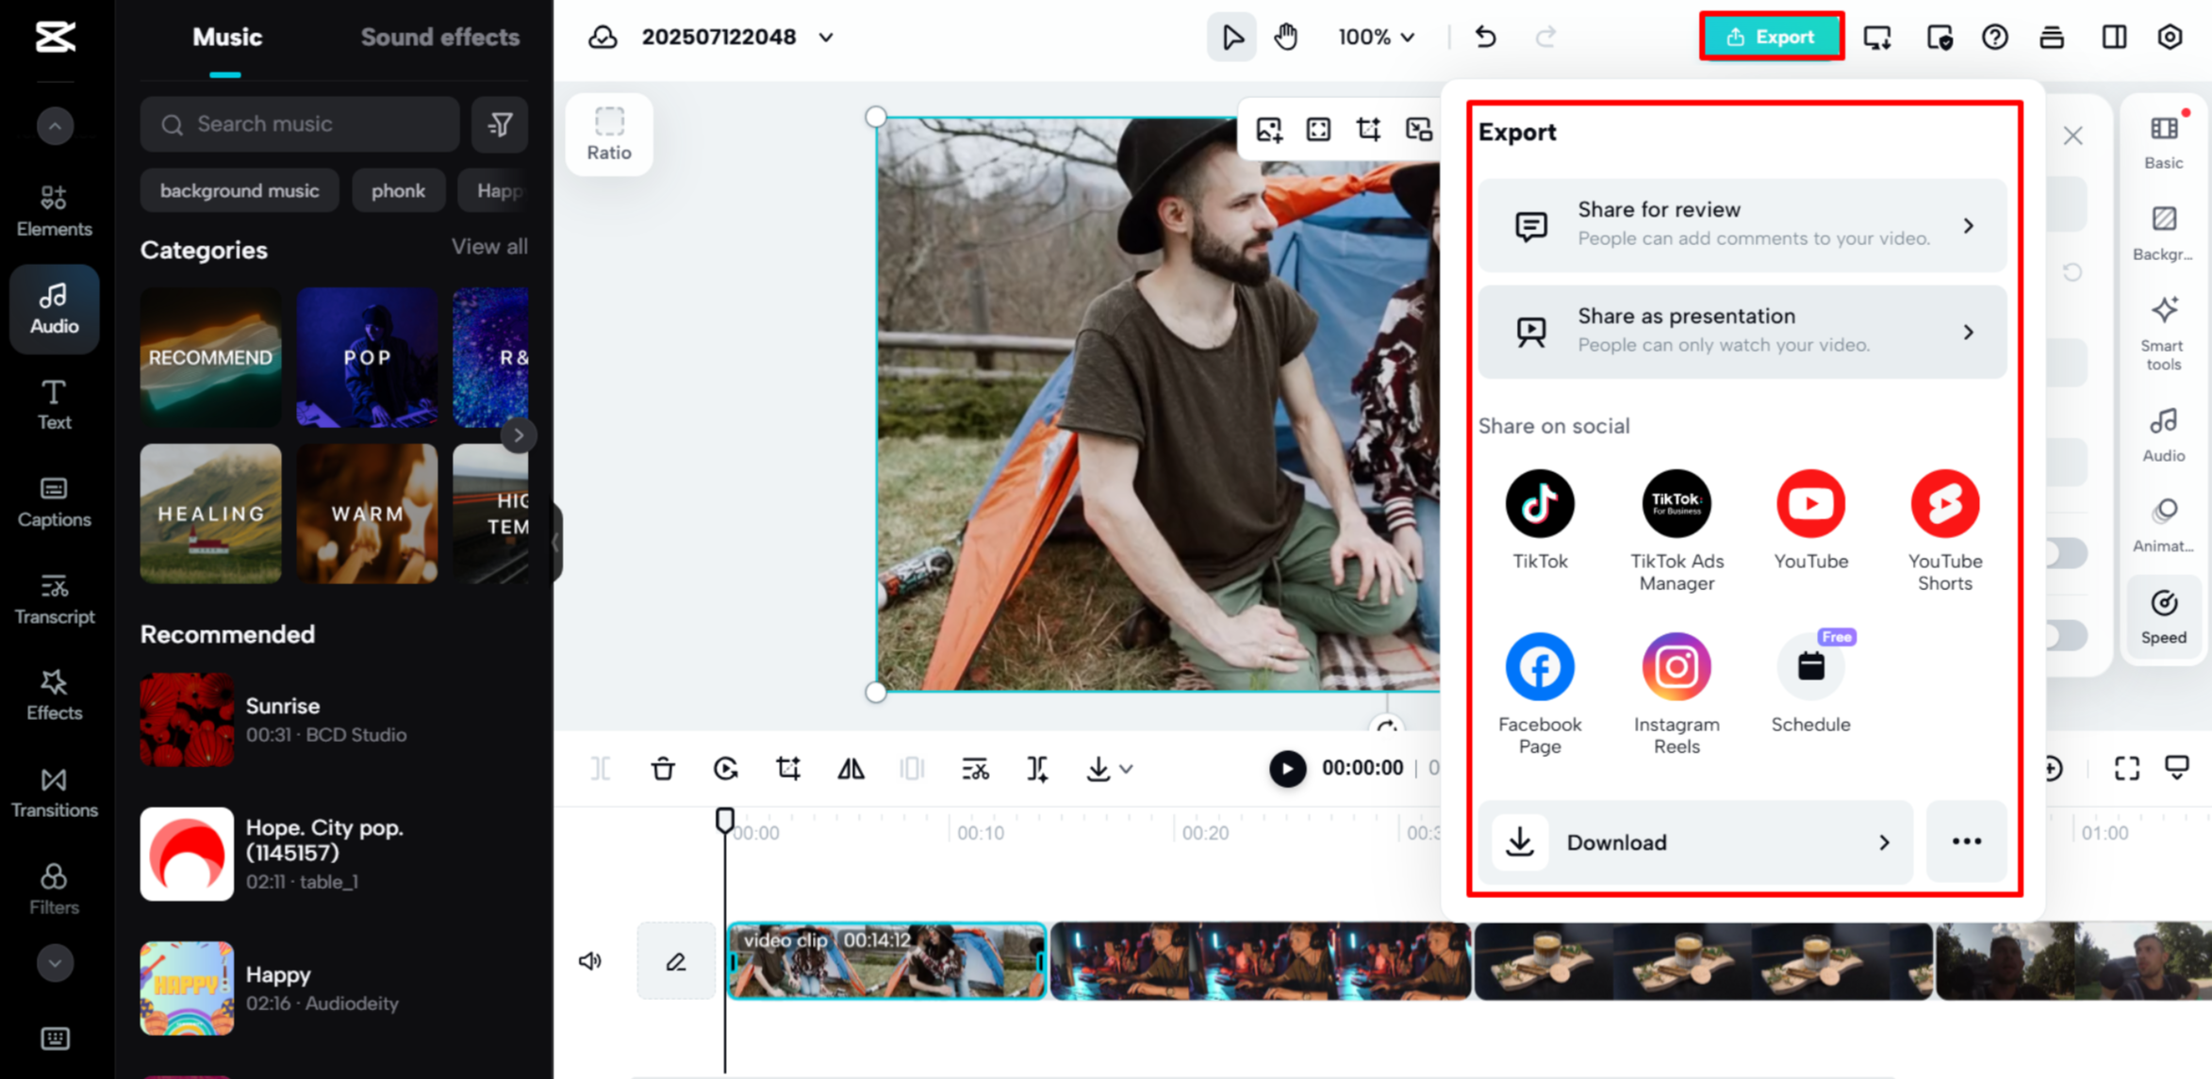Share video to TikTok
Screen dimensions: 2212x1079
point(1540,504)
